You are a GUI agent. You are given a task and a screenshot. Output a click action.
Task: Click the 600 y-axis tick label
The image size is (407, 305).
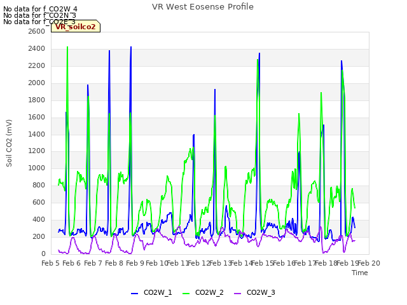[39, 202]
